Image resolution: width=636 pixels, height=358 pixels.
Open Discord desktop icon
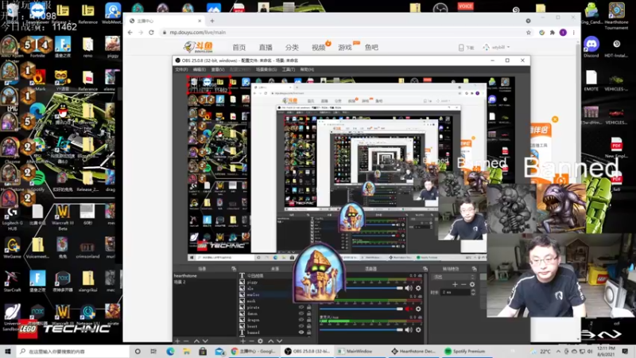pos(591,45)
